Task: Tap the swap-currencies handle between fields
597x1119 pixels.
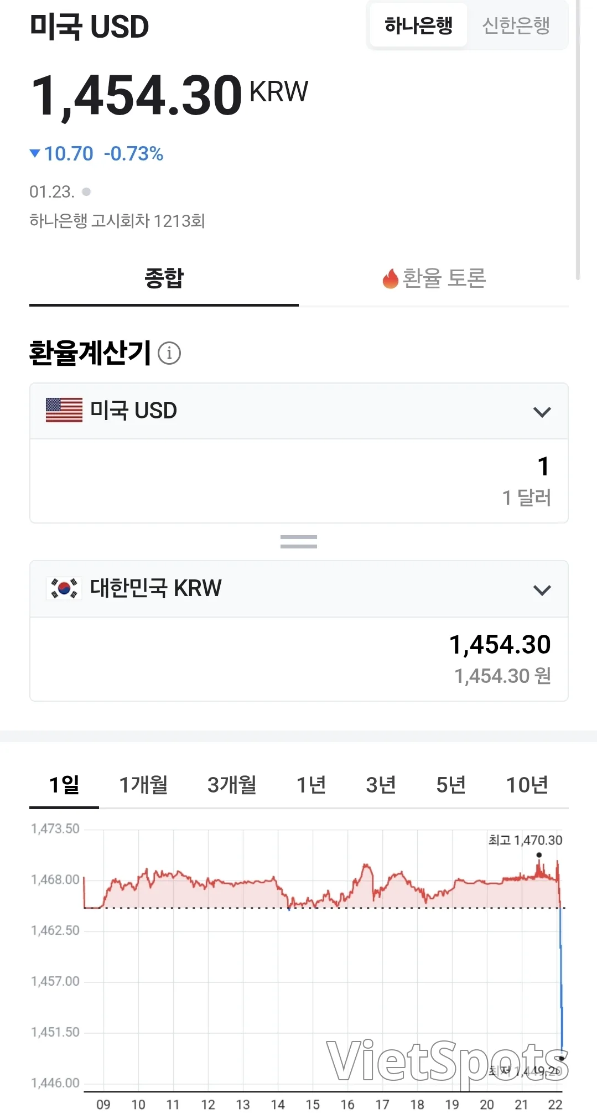Action: click(299, 542)
